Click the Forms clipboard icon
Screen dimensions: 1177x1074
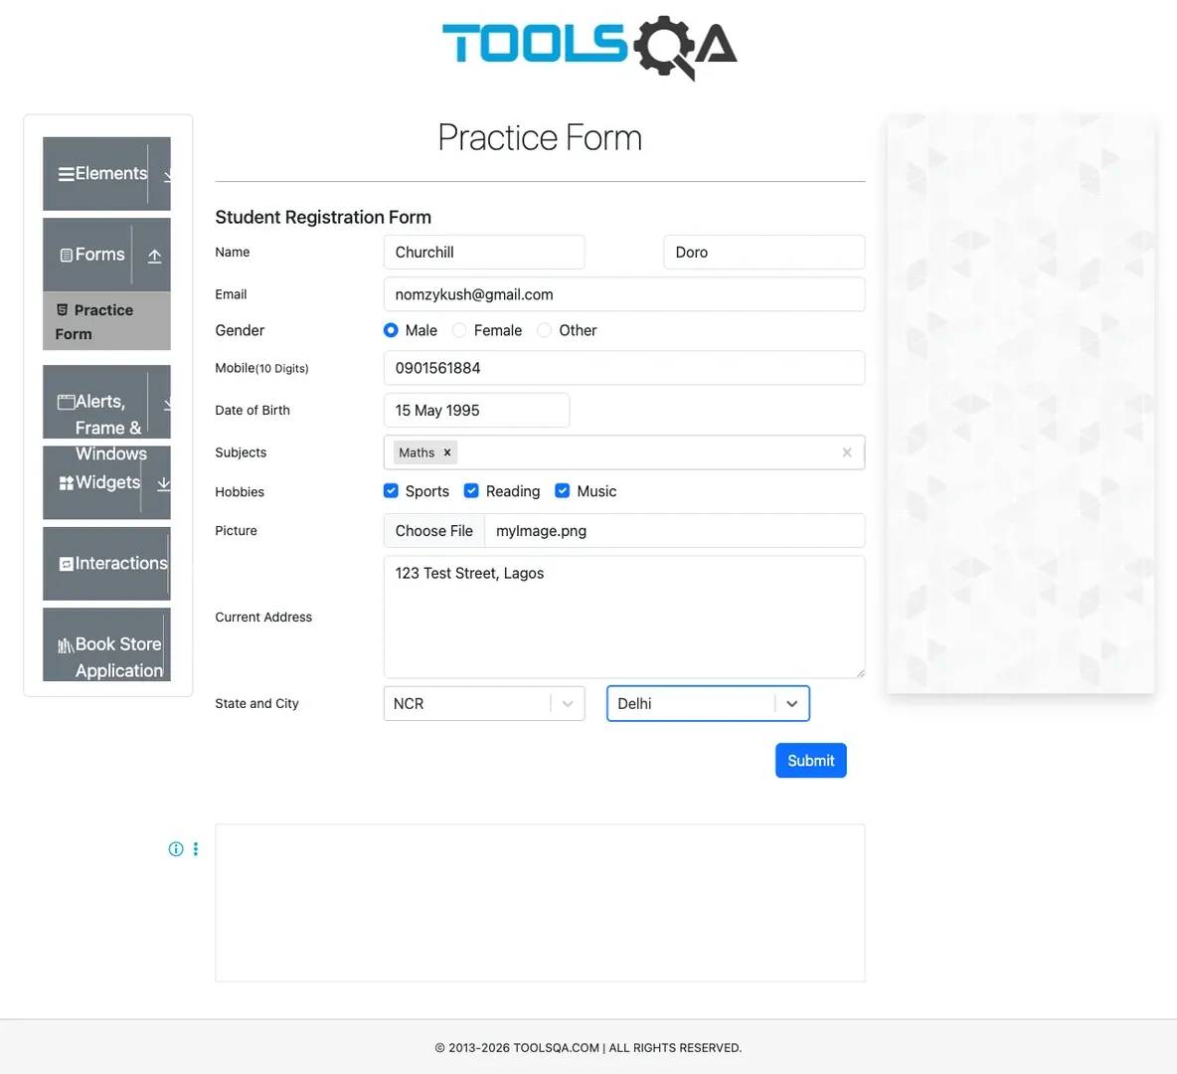pyautogui.click(x=66, y=256)
